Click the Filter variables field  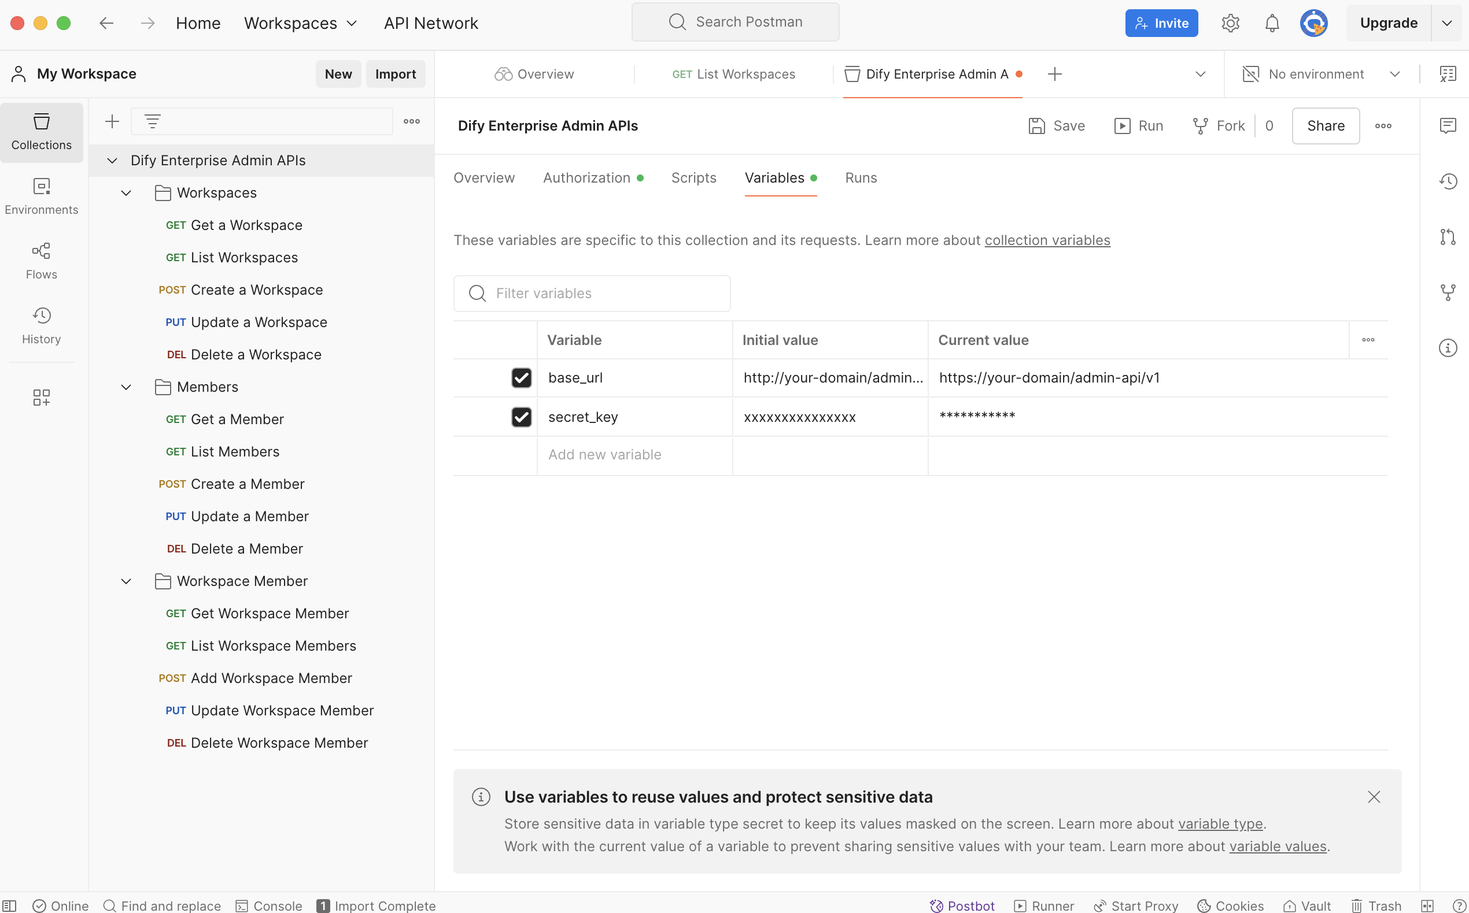[592, 294]
